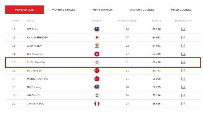Open breakdown chart icon for Kenta NISHIMOTO
Viewport: 203px width, 114px height.
point(183,38)
